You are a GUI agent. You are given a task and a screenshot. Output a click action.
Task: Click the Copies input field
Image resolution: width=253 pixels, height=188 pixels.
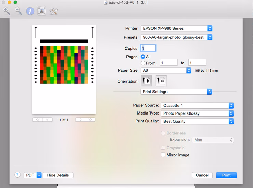pos(148,48)
